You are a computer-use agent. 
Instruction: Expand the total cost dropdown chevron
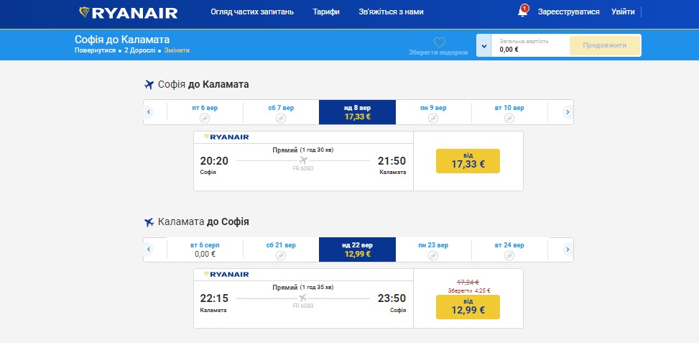tap(483, 45)
